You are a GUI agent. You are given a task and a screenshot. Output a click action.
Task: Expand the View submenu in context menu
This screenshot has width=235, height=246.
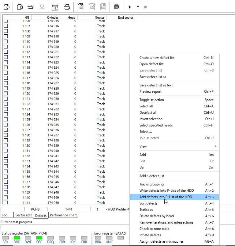point(177,146)
